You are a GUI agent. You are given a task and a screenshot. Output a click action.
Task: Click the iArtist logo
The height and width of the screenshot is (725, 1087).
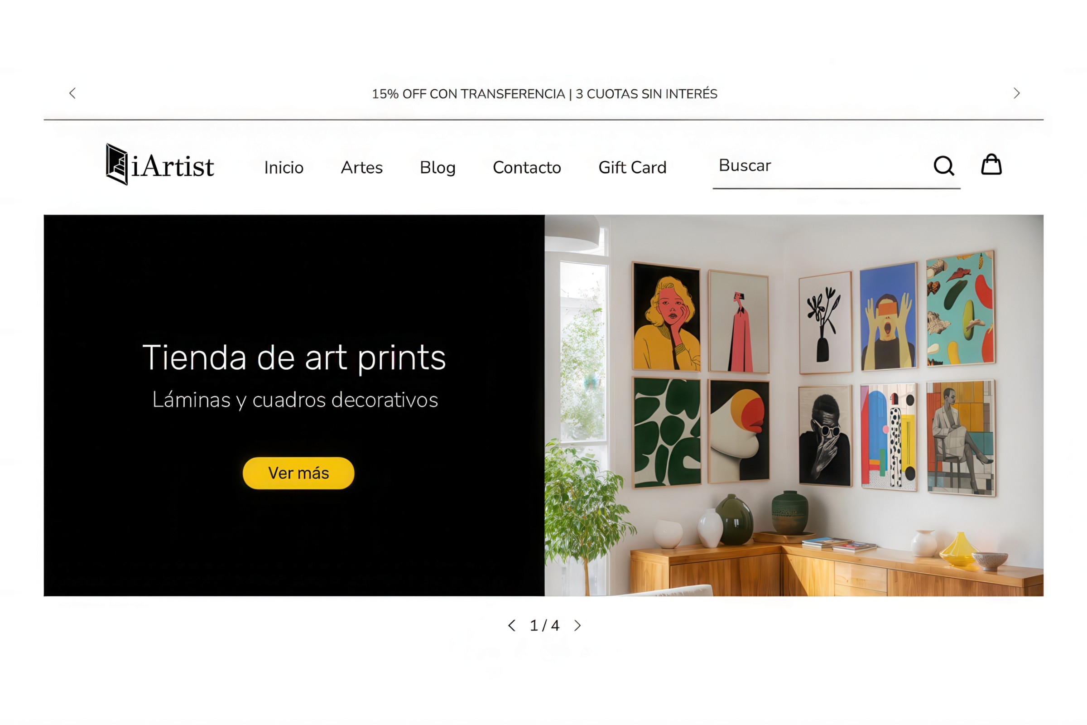160,164
